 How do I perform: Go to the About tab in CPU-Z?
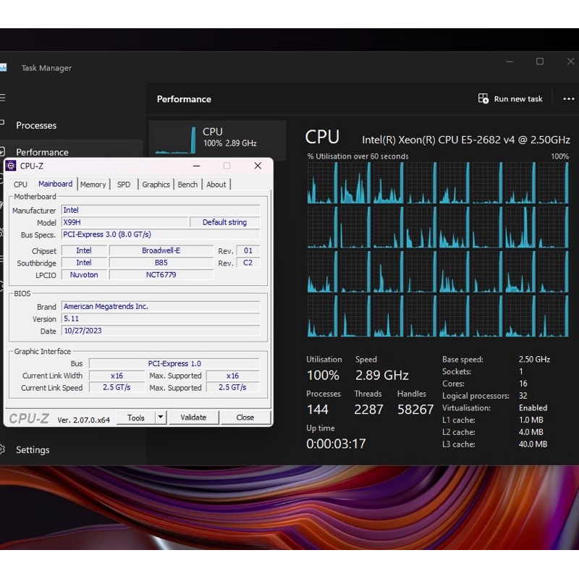pos(216,185)
